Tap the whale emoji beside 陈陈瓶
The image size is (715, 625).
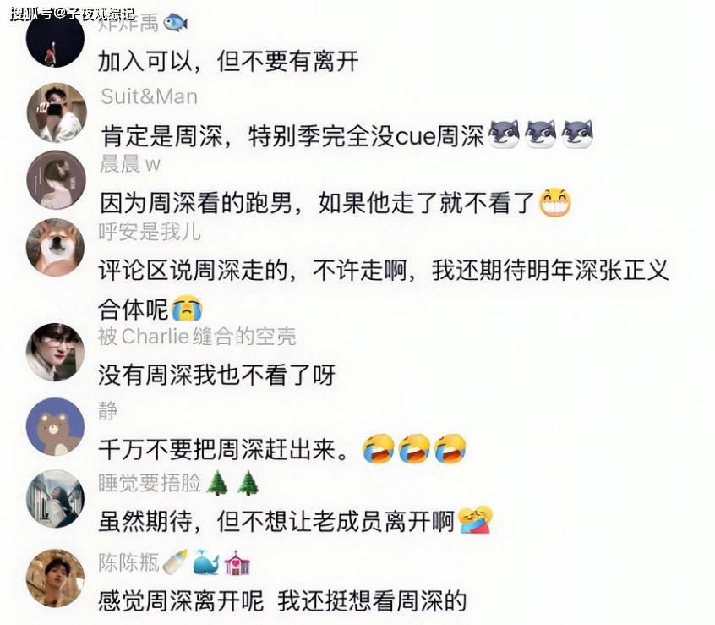pyautogui.click(x=206, y=562)
